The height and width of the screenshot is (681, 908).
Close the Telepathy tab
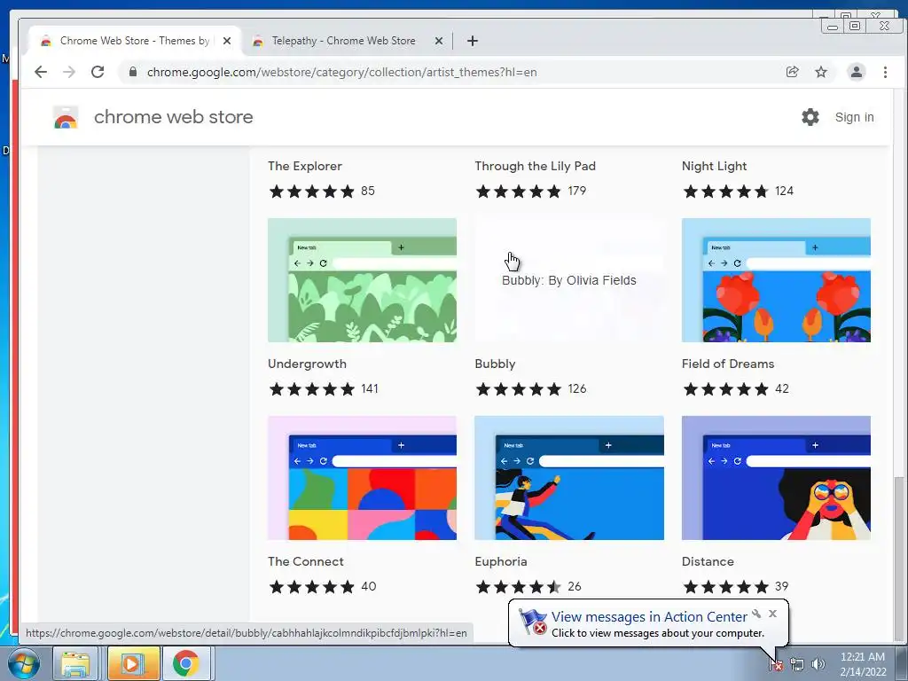(438, 41)
